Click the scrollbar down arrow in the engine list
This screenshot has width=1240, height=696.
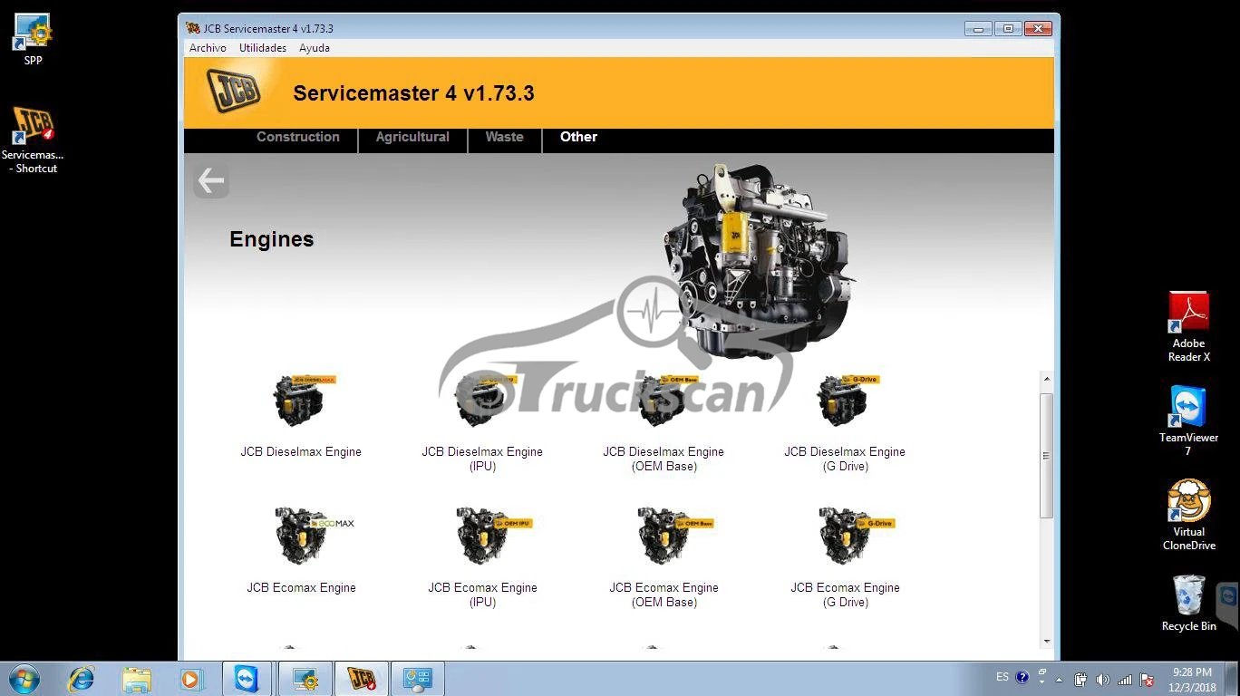click(x=1047, y=642)
